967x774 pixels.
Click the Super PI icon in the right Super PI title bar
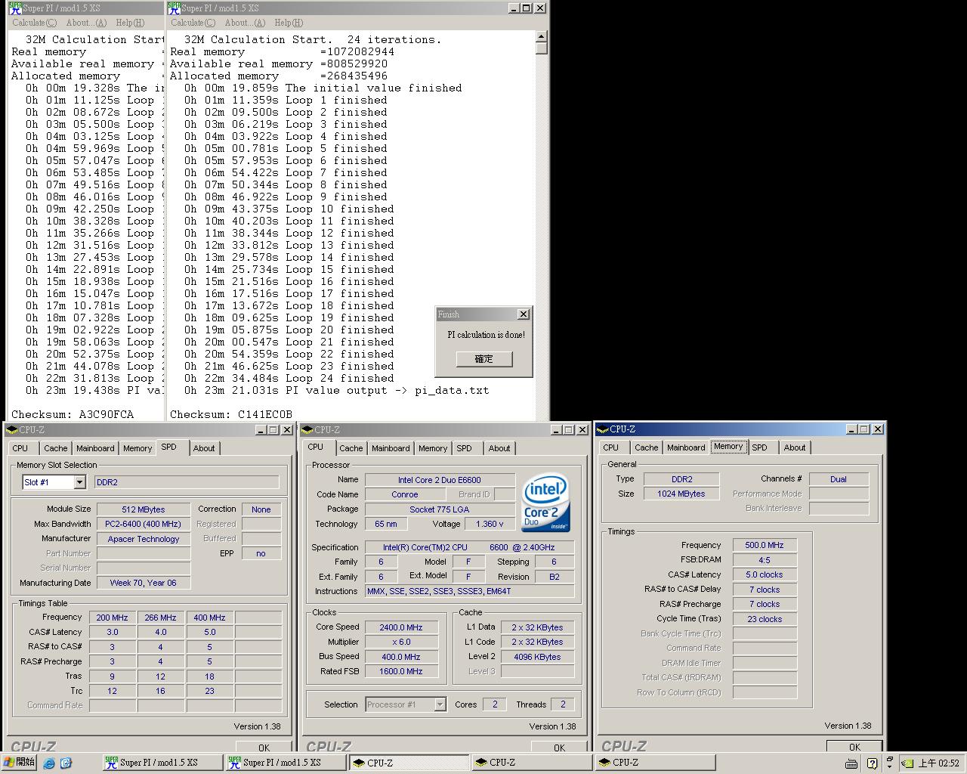pyautogui.click(x=173, y=8)
